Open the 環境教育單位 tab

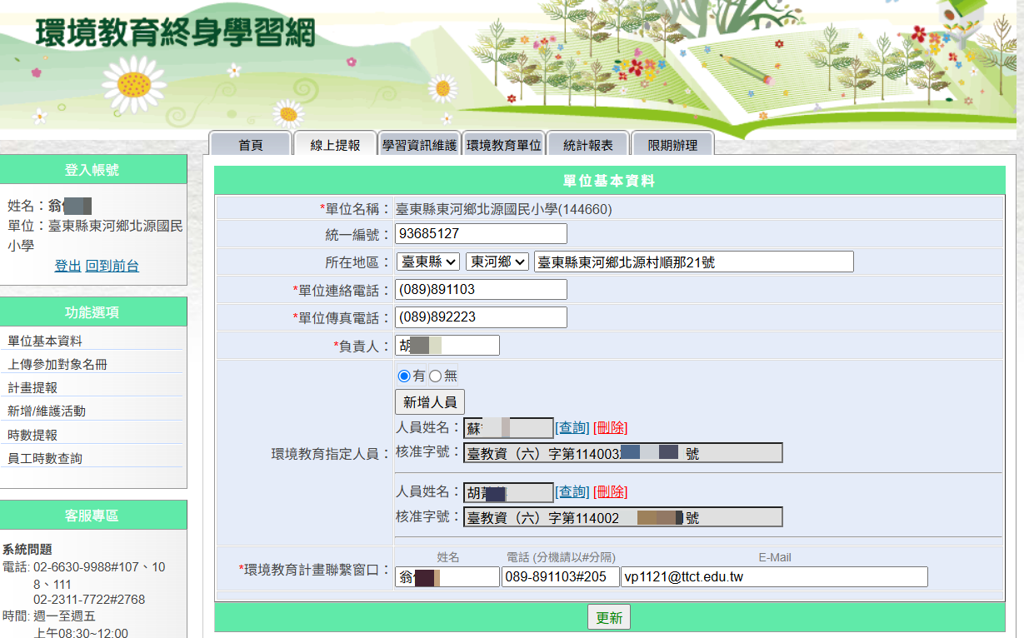click(503, 145)
